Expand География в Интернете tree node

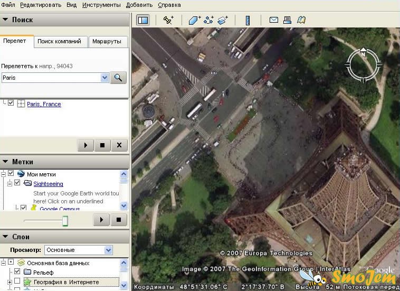9,283
